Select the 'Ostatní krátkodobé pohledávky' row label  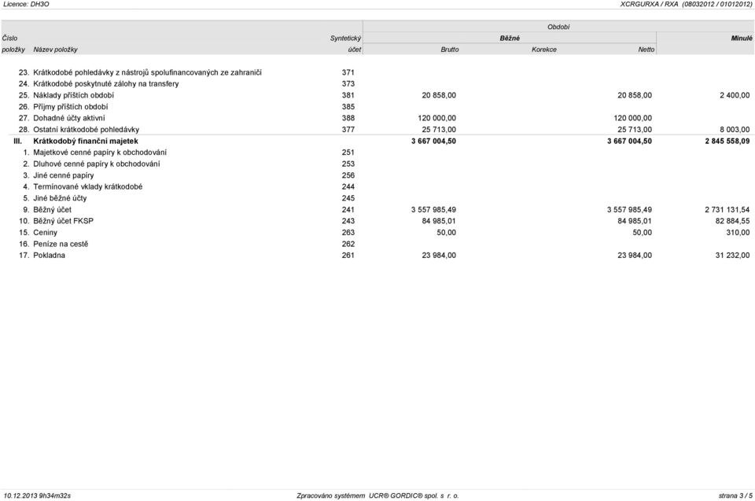click(87, 130)
